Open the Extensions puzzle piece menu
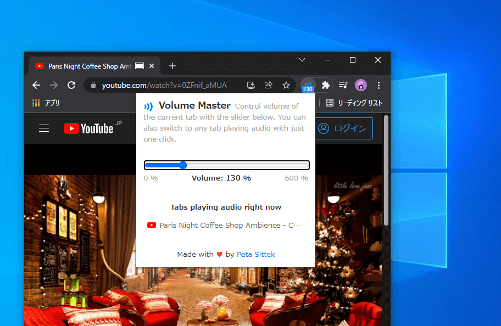Image resolution: width=501 pixels, height=326 pixels. (x=326, y=85)
